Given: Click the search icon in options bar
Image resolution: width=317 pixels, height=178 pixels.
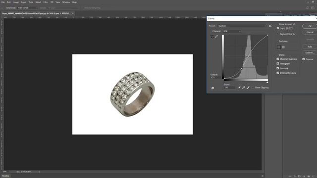Looking at the screenshot, I should point(308,8).
